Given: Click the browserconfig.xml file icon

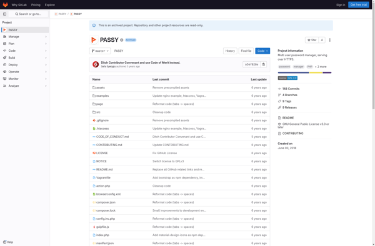Looking at the screenshot, I should pyautogui.click(x=94, y=194).
